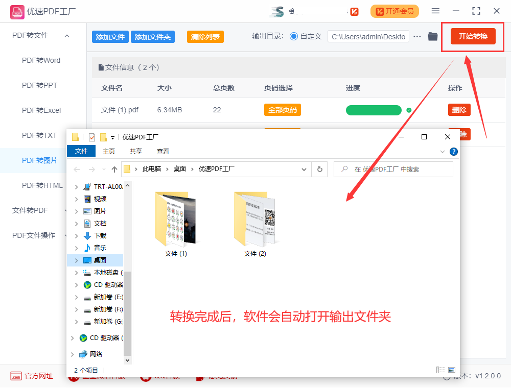Open the PDF转HTML conversion tab
The image size is (511, 388).
coord(42,185)
